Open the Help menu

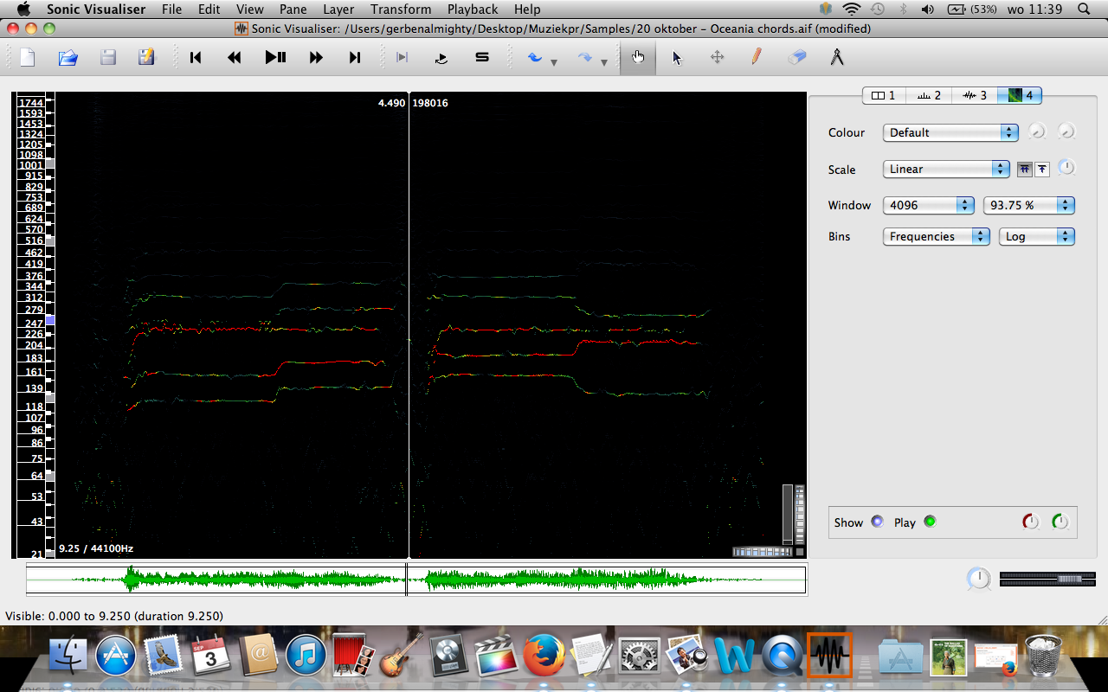coord(527,9)
